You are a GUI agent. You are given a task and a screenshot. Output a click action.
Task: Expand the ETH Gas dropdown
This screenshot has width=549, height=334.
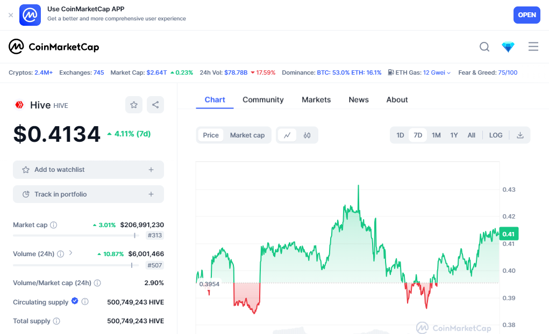click(448, 72)
